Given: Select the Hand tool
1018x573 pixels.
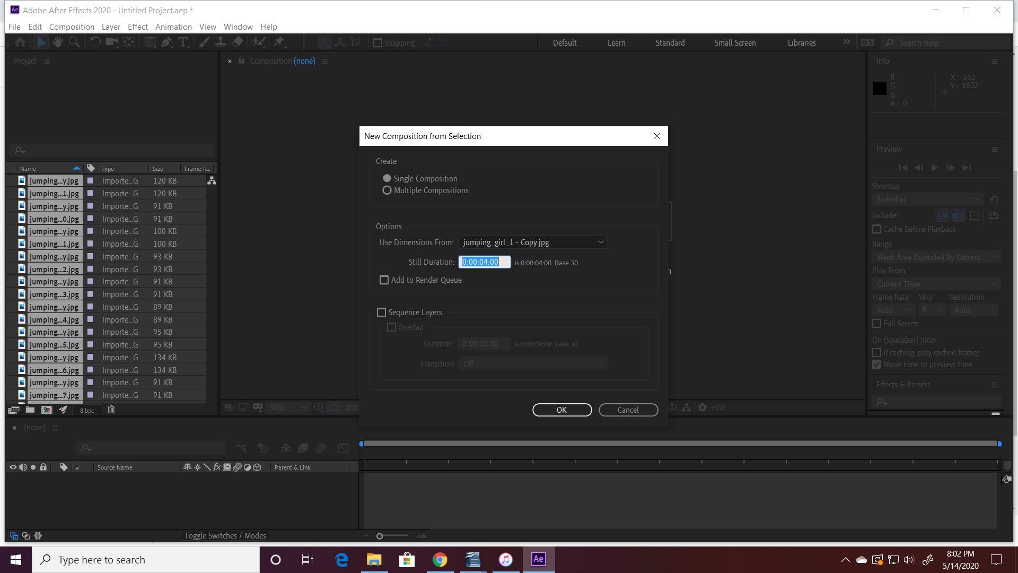Looking at the screenshot, I should click(58, 42).
